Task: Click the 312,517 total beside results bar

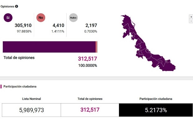Action: pyautogui.click(x=87, y=59)
